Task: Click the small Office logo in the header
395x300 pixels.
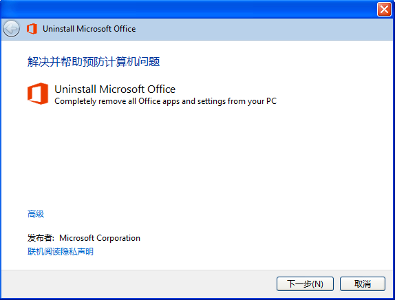Action: pos(32,29)
